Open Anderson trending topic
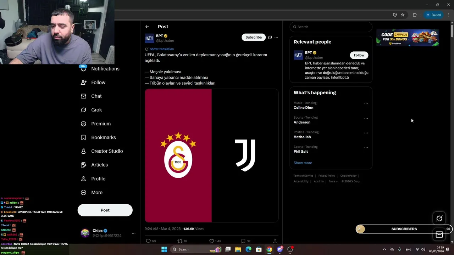454x255 pixels. point(302,122)
